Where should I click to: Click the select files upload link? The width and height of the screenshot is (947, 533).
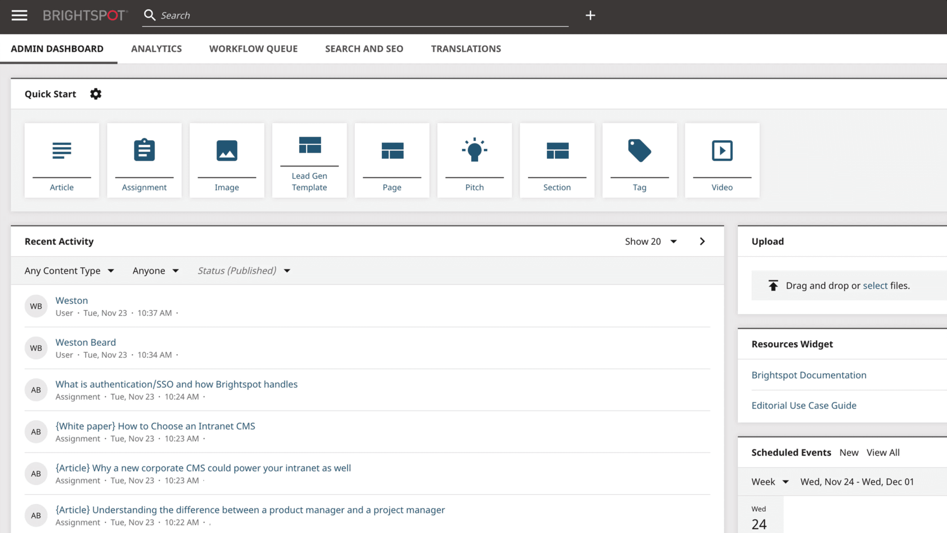click(875, 286)
